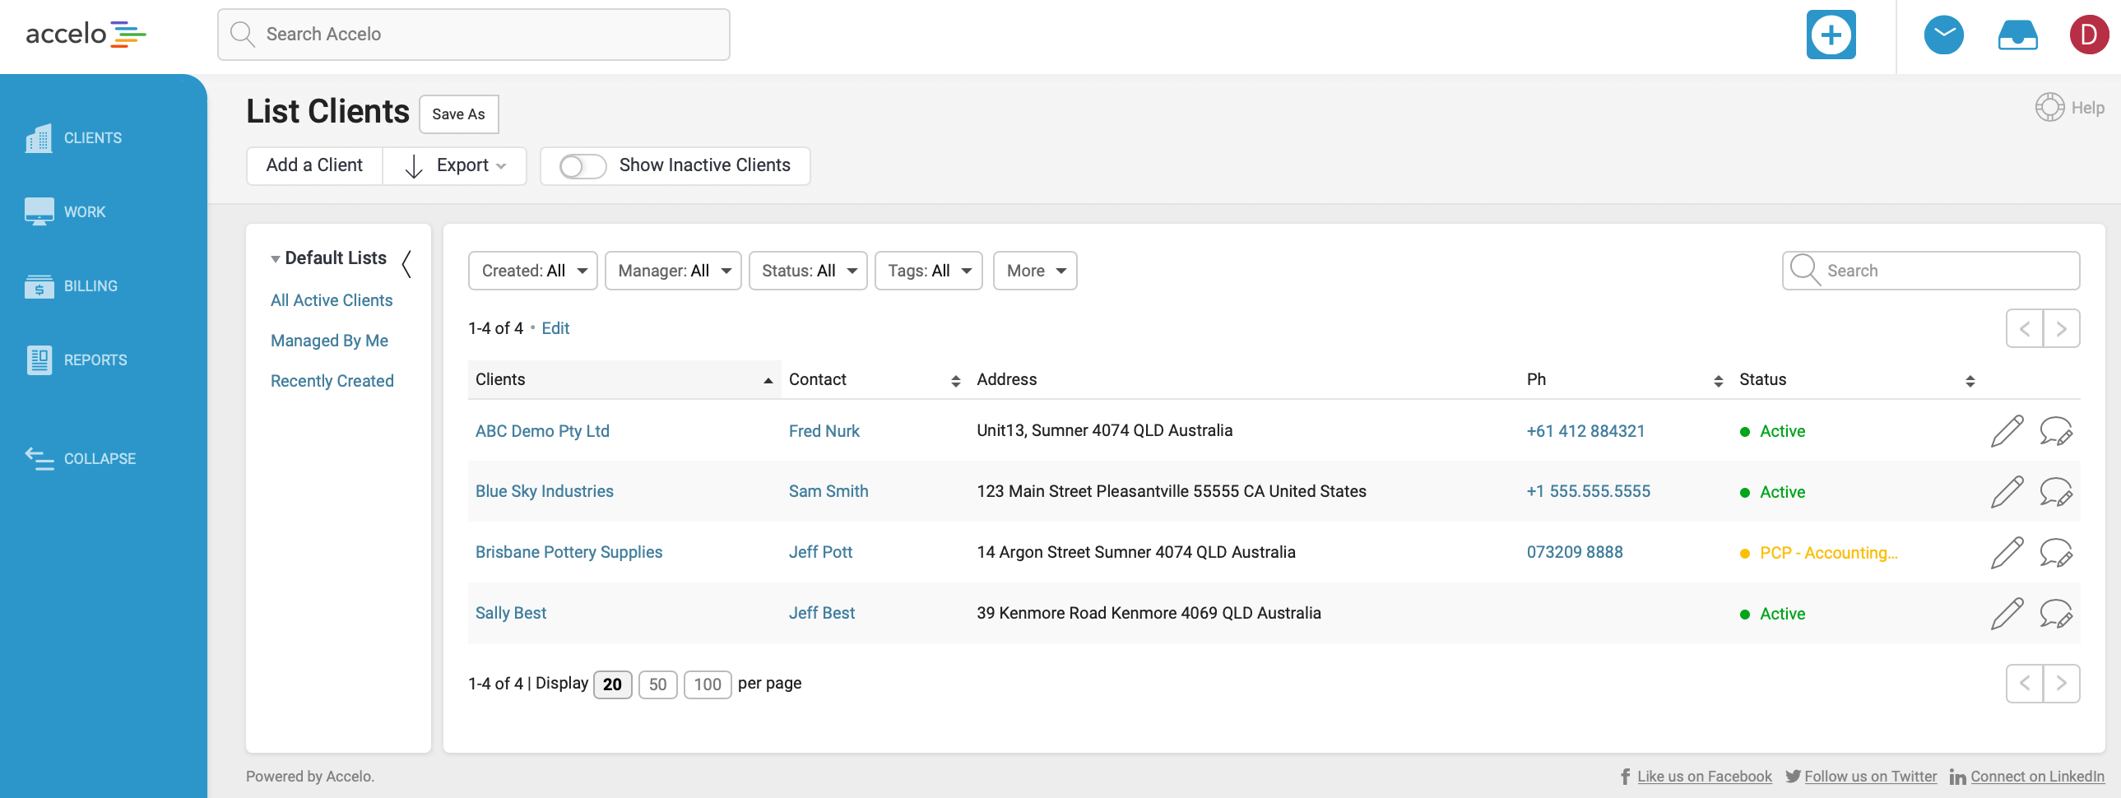Screen dimensions: 2121x798
Task: Set display to 50 per page
Action: [657, 684]
